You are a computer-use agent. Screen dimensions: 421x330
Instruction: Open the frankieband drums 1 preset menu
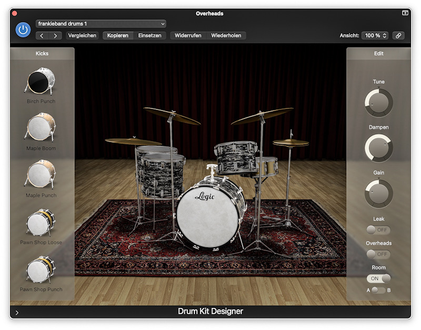click(x=101, y=24)
